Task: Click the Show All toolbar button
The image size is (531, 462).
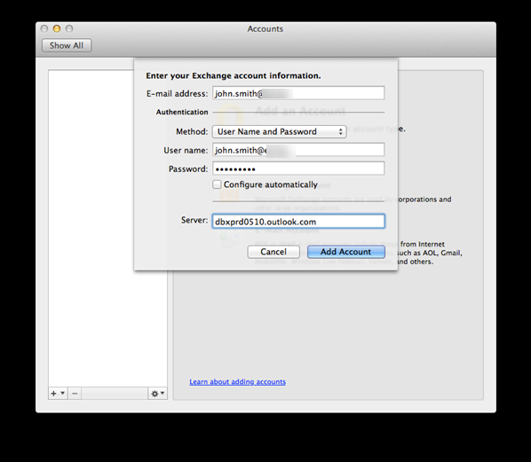Action: (67, 45)
